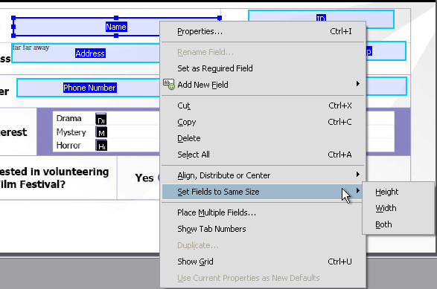Screen dimensions: 437x289
Task: Choose Width in the size submenu
Action: coord(386,208)
